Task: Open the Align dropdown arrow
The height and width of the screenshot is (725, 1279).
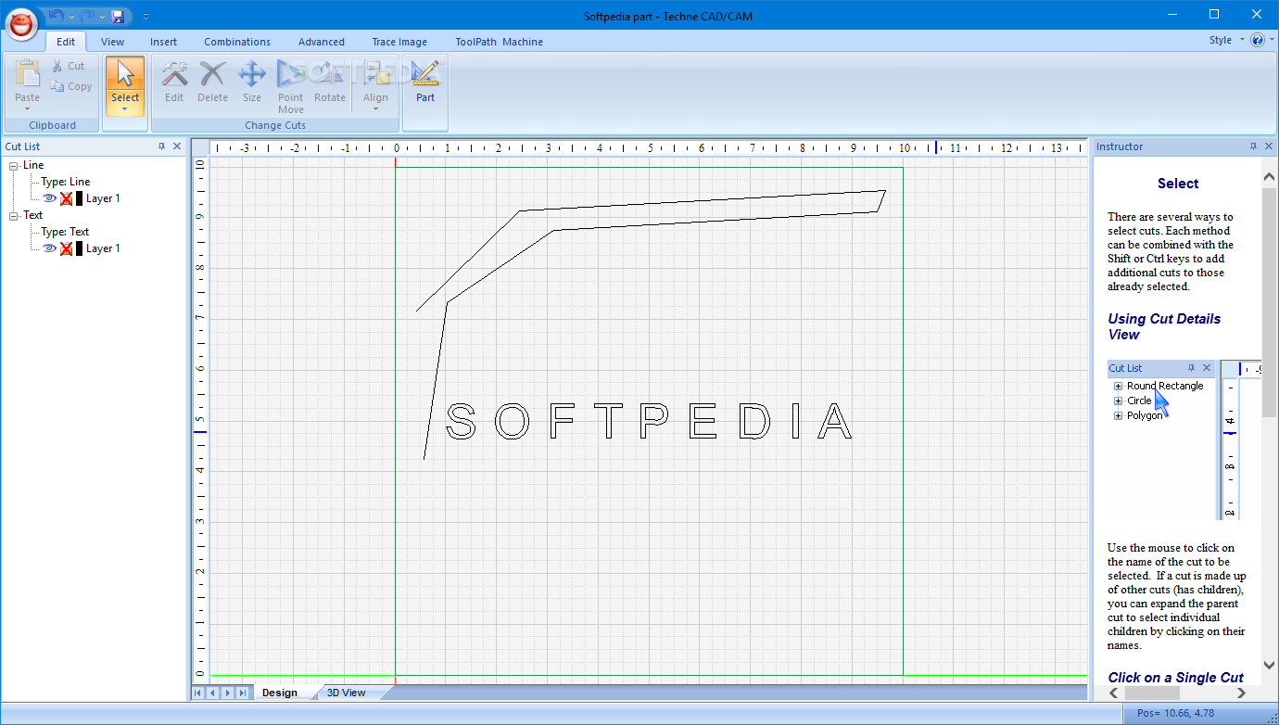Action: click(x=375, y=108)
